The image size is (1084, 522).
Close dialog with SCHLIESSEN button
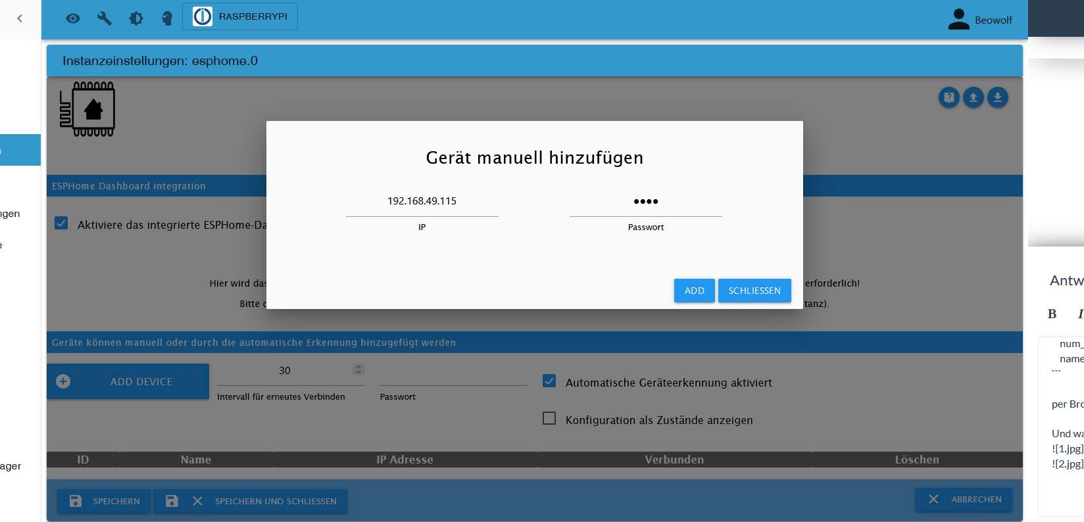754,291
